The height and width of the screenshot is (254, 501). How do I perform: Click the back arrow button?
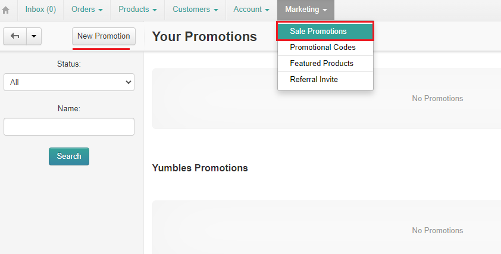(15, 36)
